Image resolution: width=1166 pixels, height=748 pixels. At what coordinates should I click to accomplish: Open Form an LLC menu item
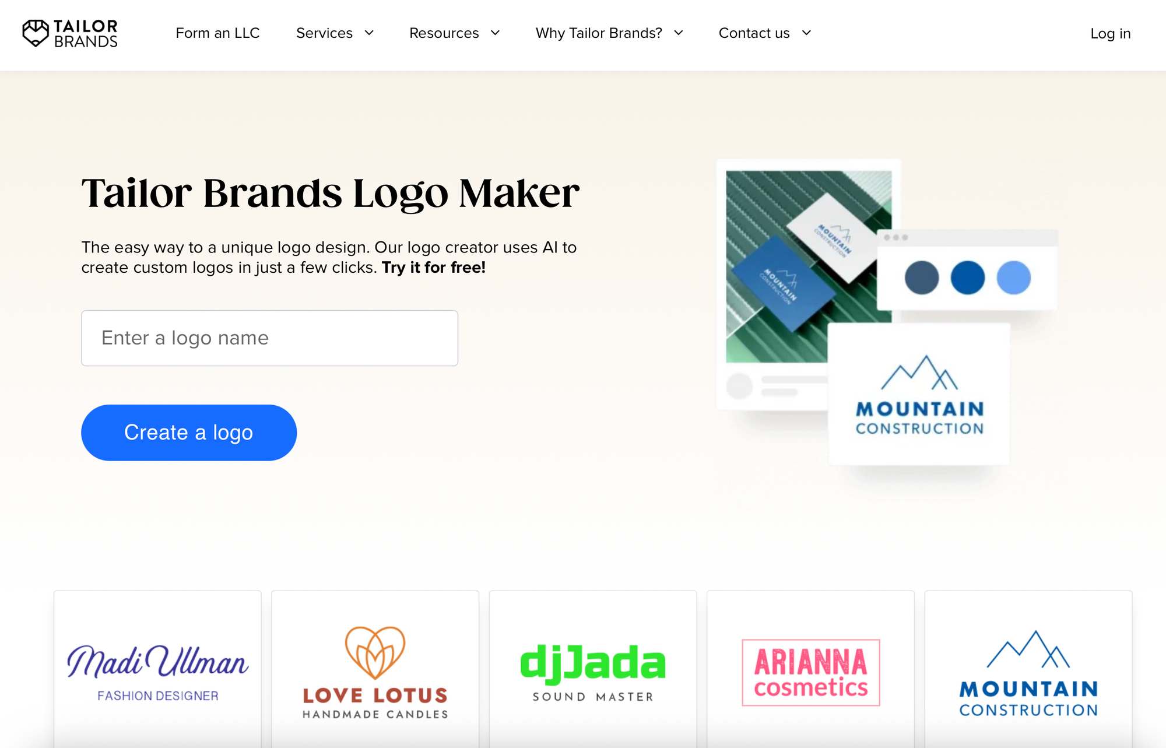coord(217,33)
